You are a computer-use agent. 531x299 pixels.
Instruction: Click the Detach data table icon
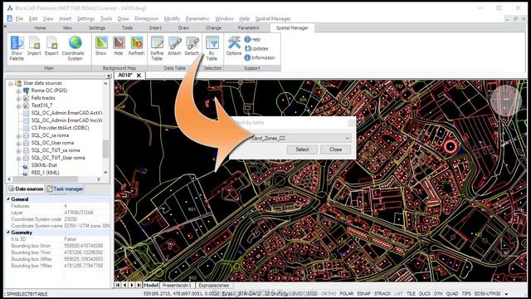click(192, 47)
